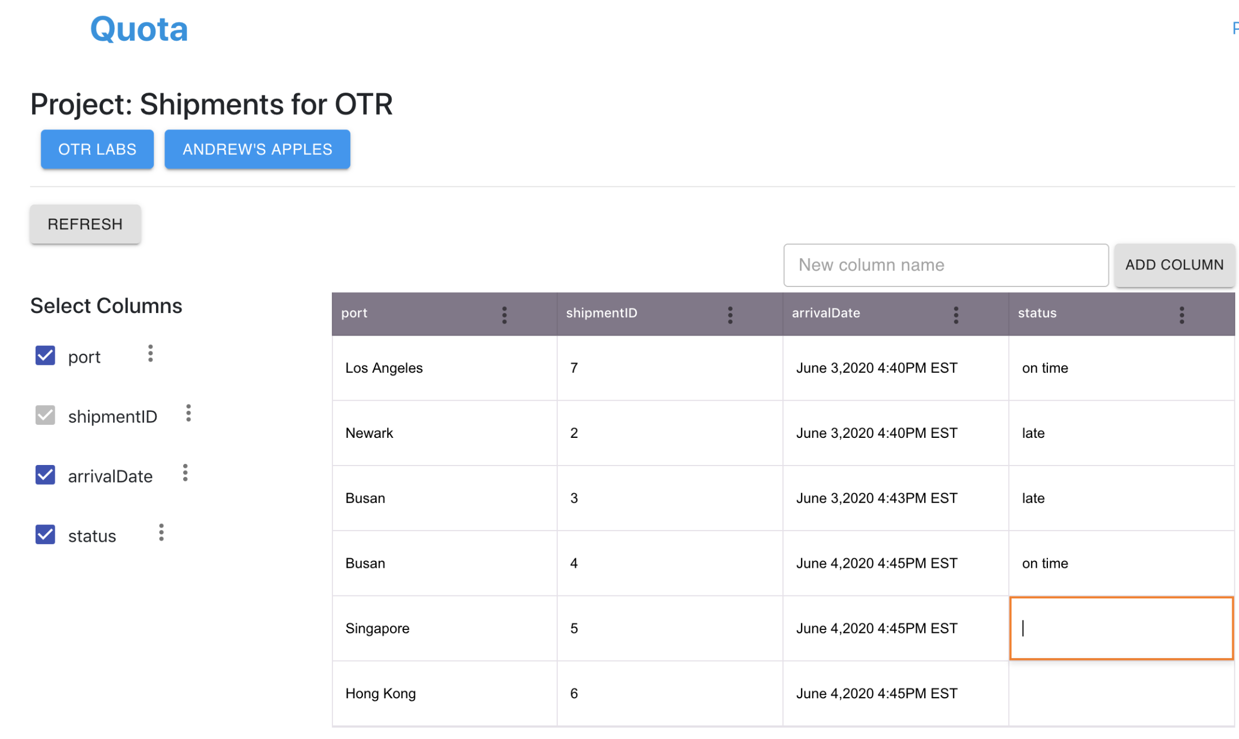Uncheck the arrivalDate column checkbox

[45, 475]
